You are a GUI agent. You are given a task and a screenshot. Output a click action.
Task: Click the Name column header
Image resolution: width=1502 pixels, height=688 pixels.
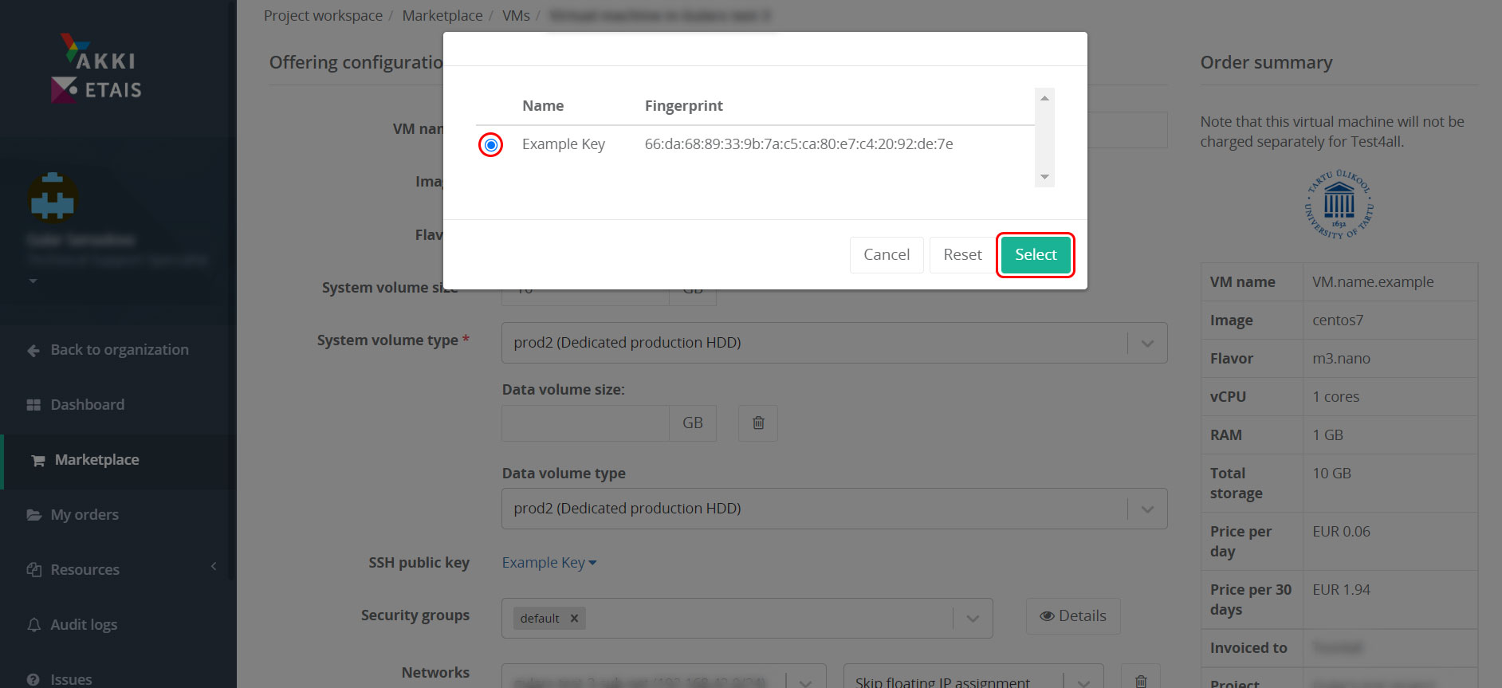543,106
